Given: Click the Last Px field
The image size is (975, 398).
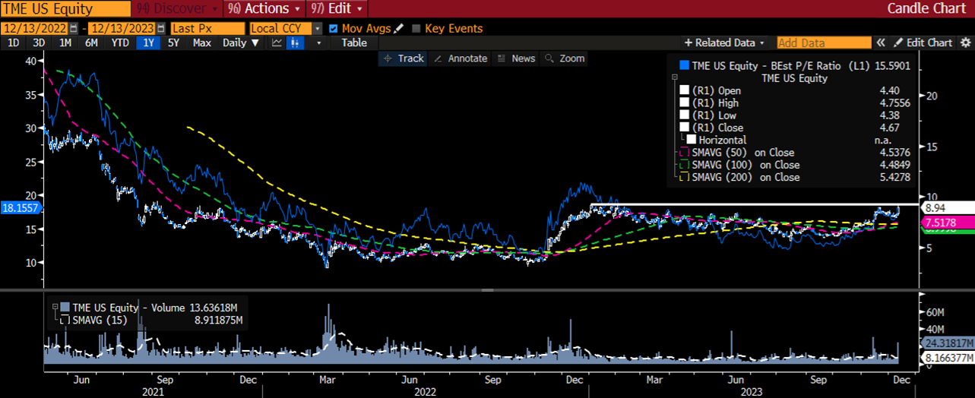Looking at the screenshot, I should click(x=208, y=28).
